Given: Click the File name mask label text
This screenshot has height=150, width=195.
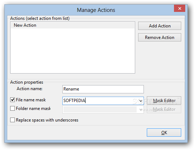Looking at the screenshot, I should [x=31, y=100].
